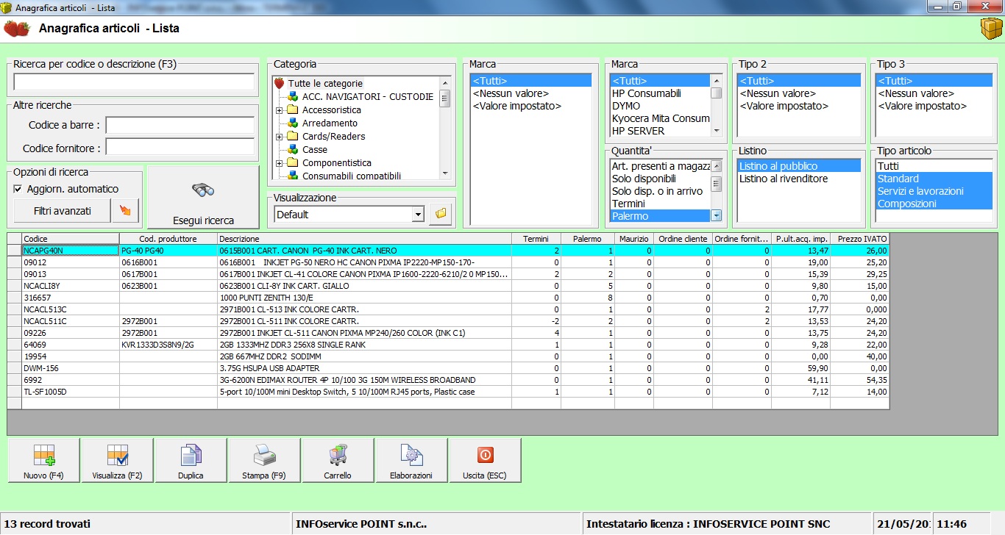Focus the Ricerca per codice o descrizione field

click(x=134, y=82)
